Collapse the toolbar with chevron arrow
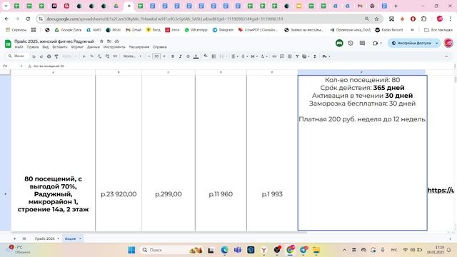This screenshot has width=457, height=257. 446,56
